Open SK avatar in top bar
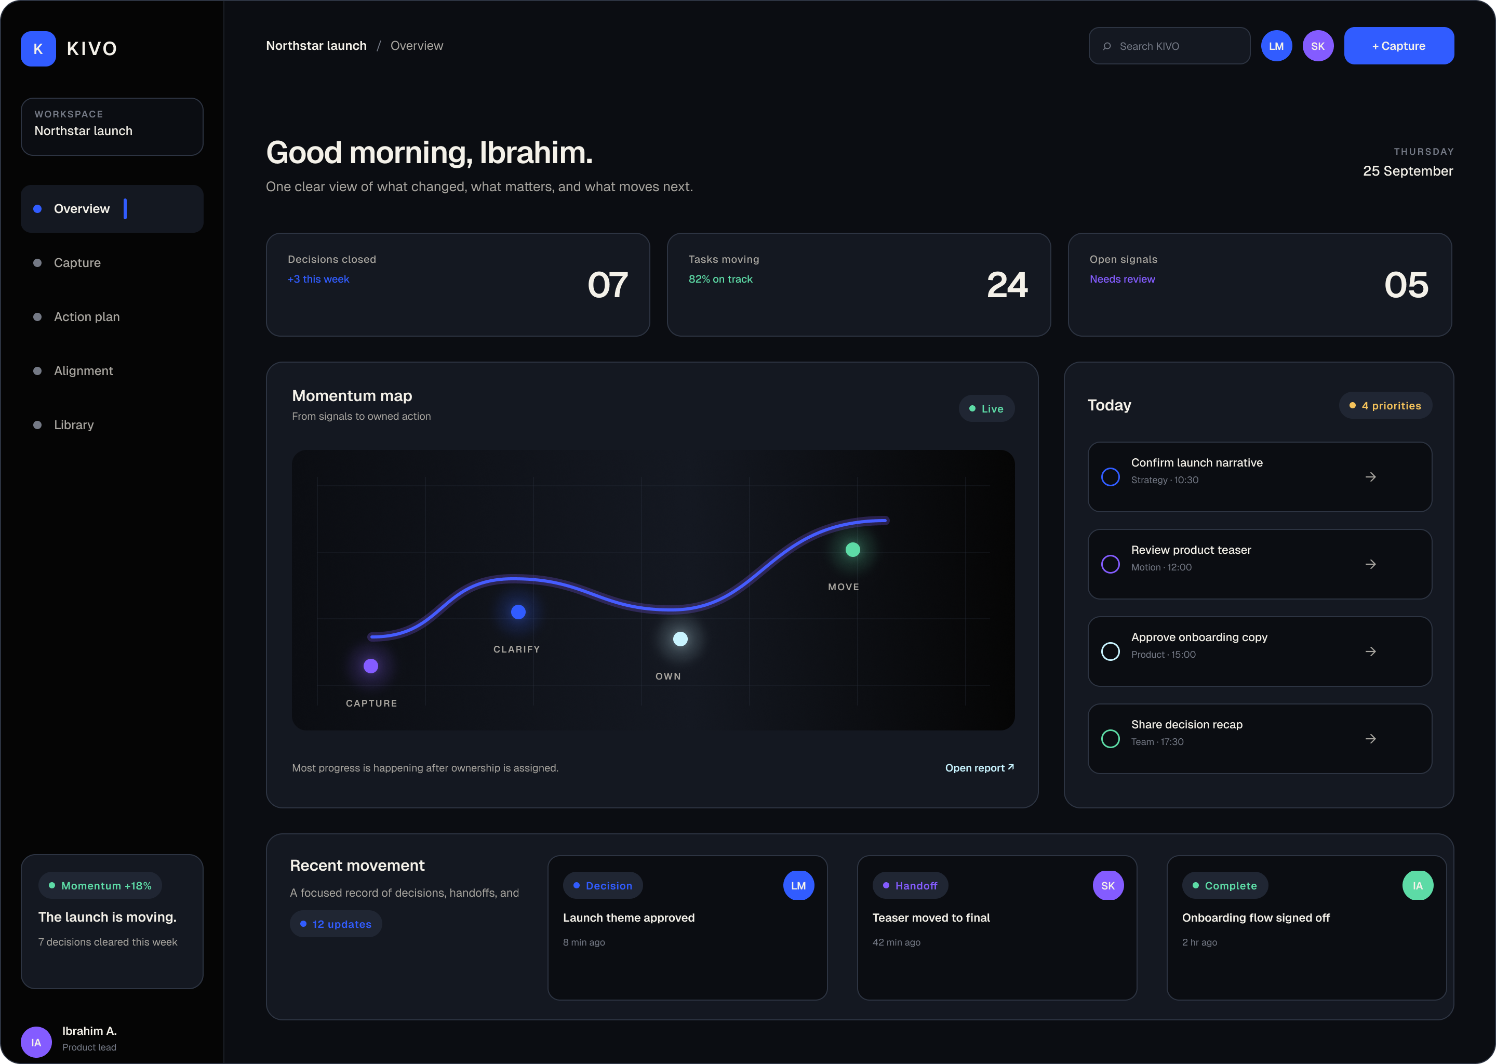 point(1317,46)
